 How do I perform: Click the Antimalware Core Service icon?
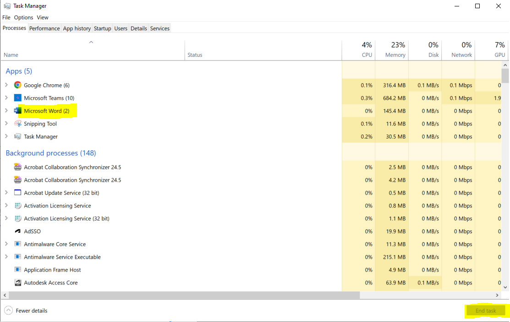click(x=17, y=244)
